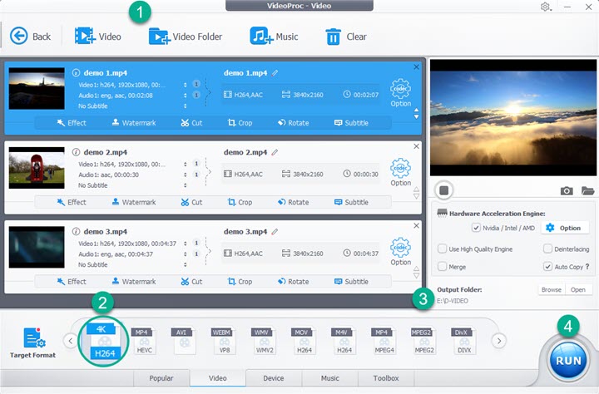
Task: Enable Deinterlacing option
Action: [547, 249]
